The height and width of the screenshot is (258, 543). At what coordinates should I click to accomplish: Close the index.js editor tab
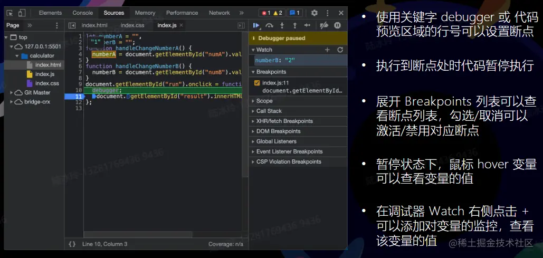point(181,25)
